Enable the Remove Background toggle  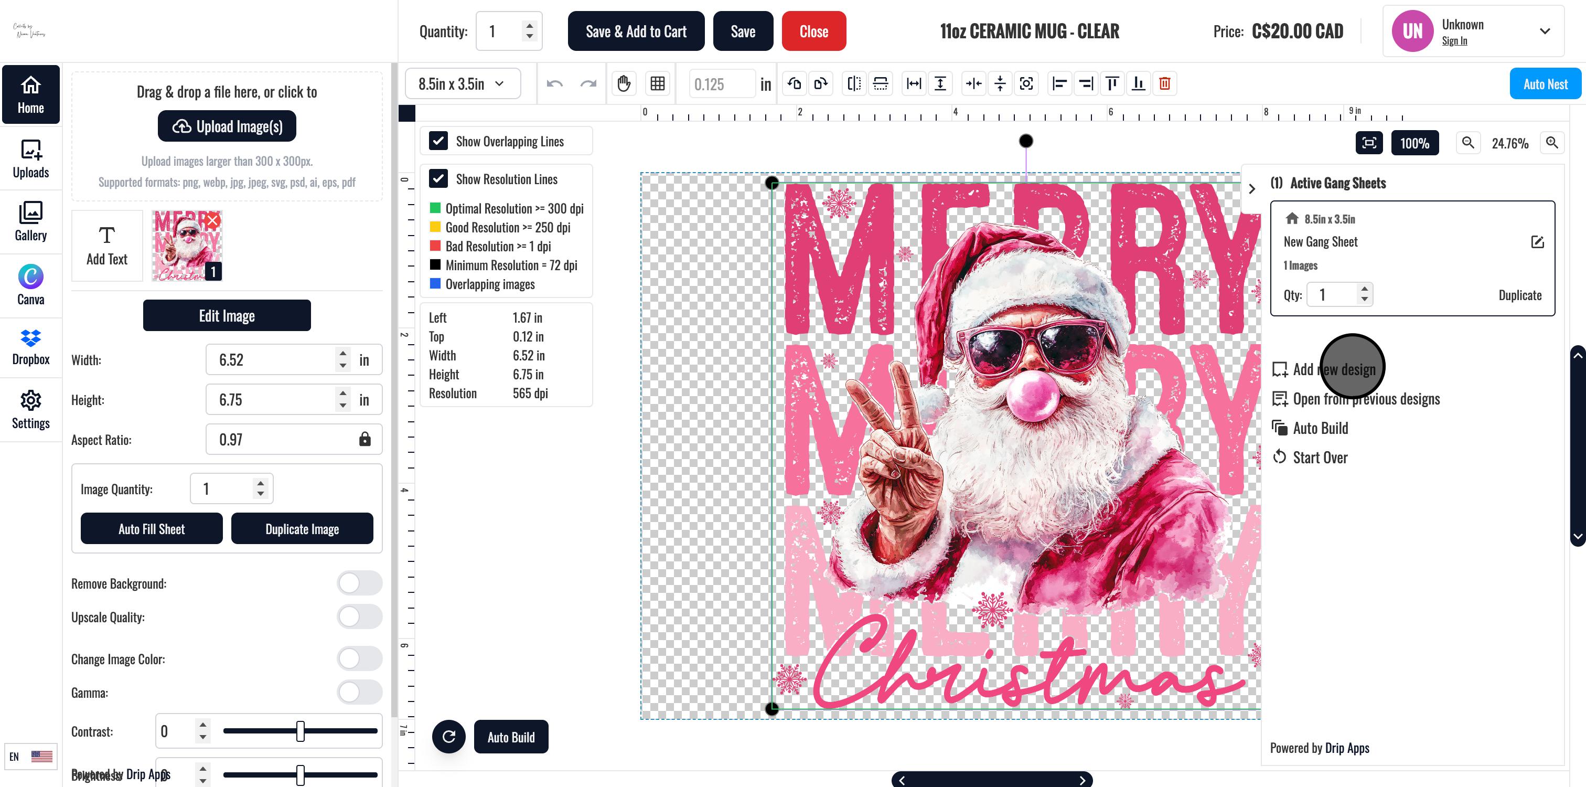[x=360, y=583]
